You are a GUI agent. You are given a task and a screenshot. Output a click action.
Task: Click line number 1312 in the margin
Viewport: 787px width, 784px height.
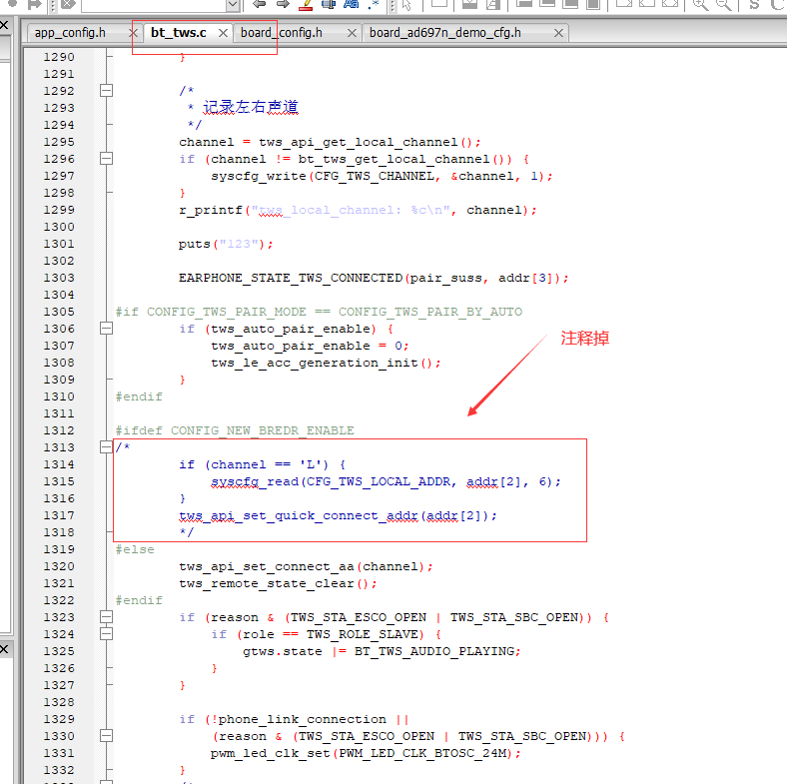[59, 430]
